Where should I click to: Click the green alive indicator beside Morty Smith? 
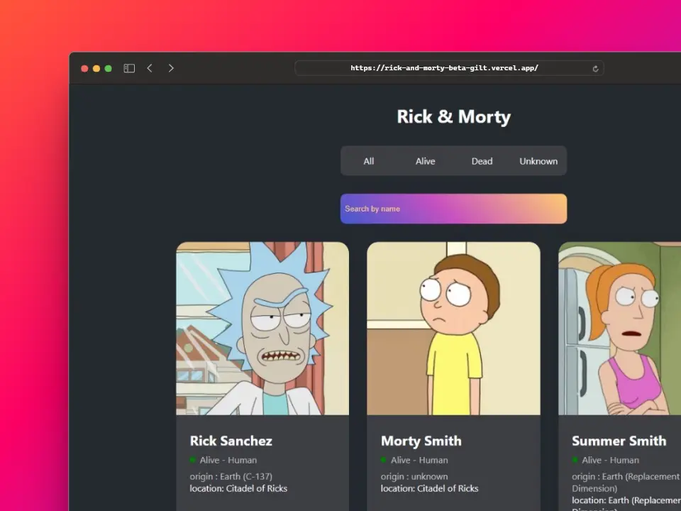click(383, 460)
